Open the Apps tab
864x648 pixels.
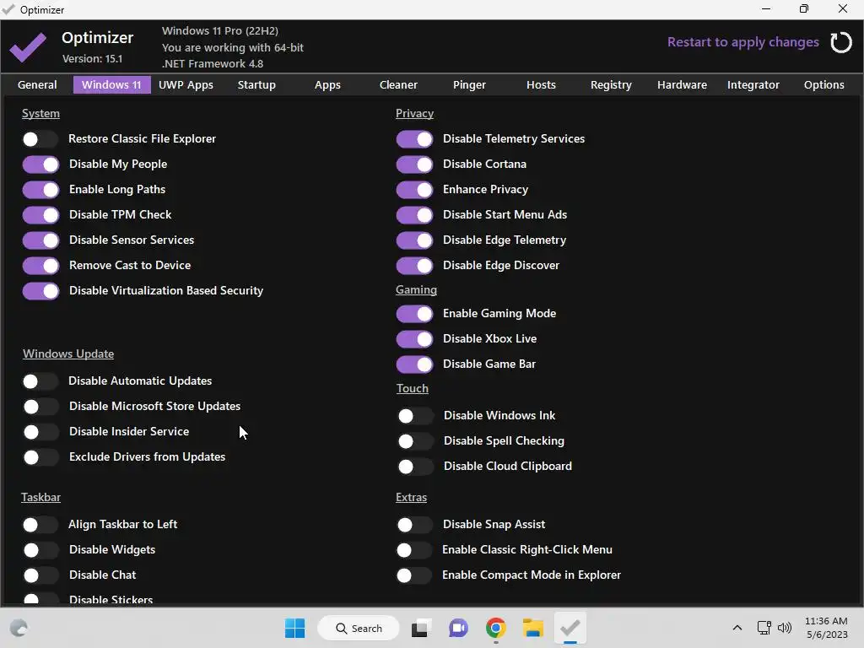coord(328,85)
